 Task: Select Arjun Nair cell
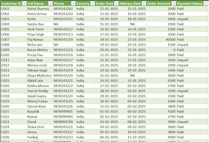click(40, 60)
